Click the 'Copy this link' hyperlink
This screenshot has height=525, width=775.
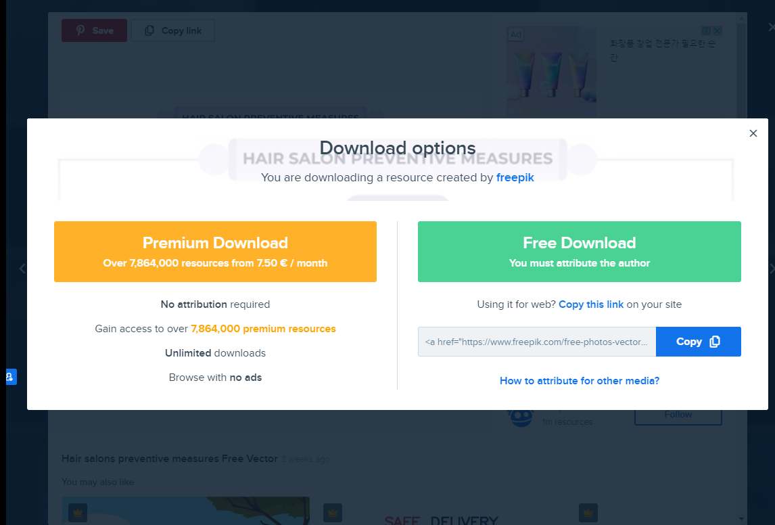[591, 304]
